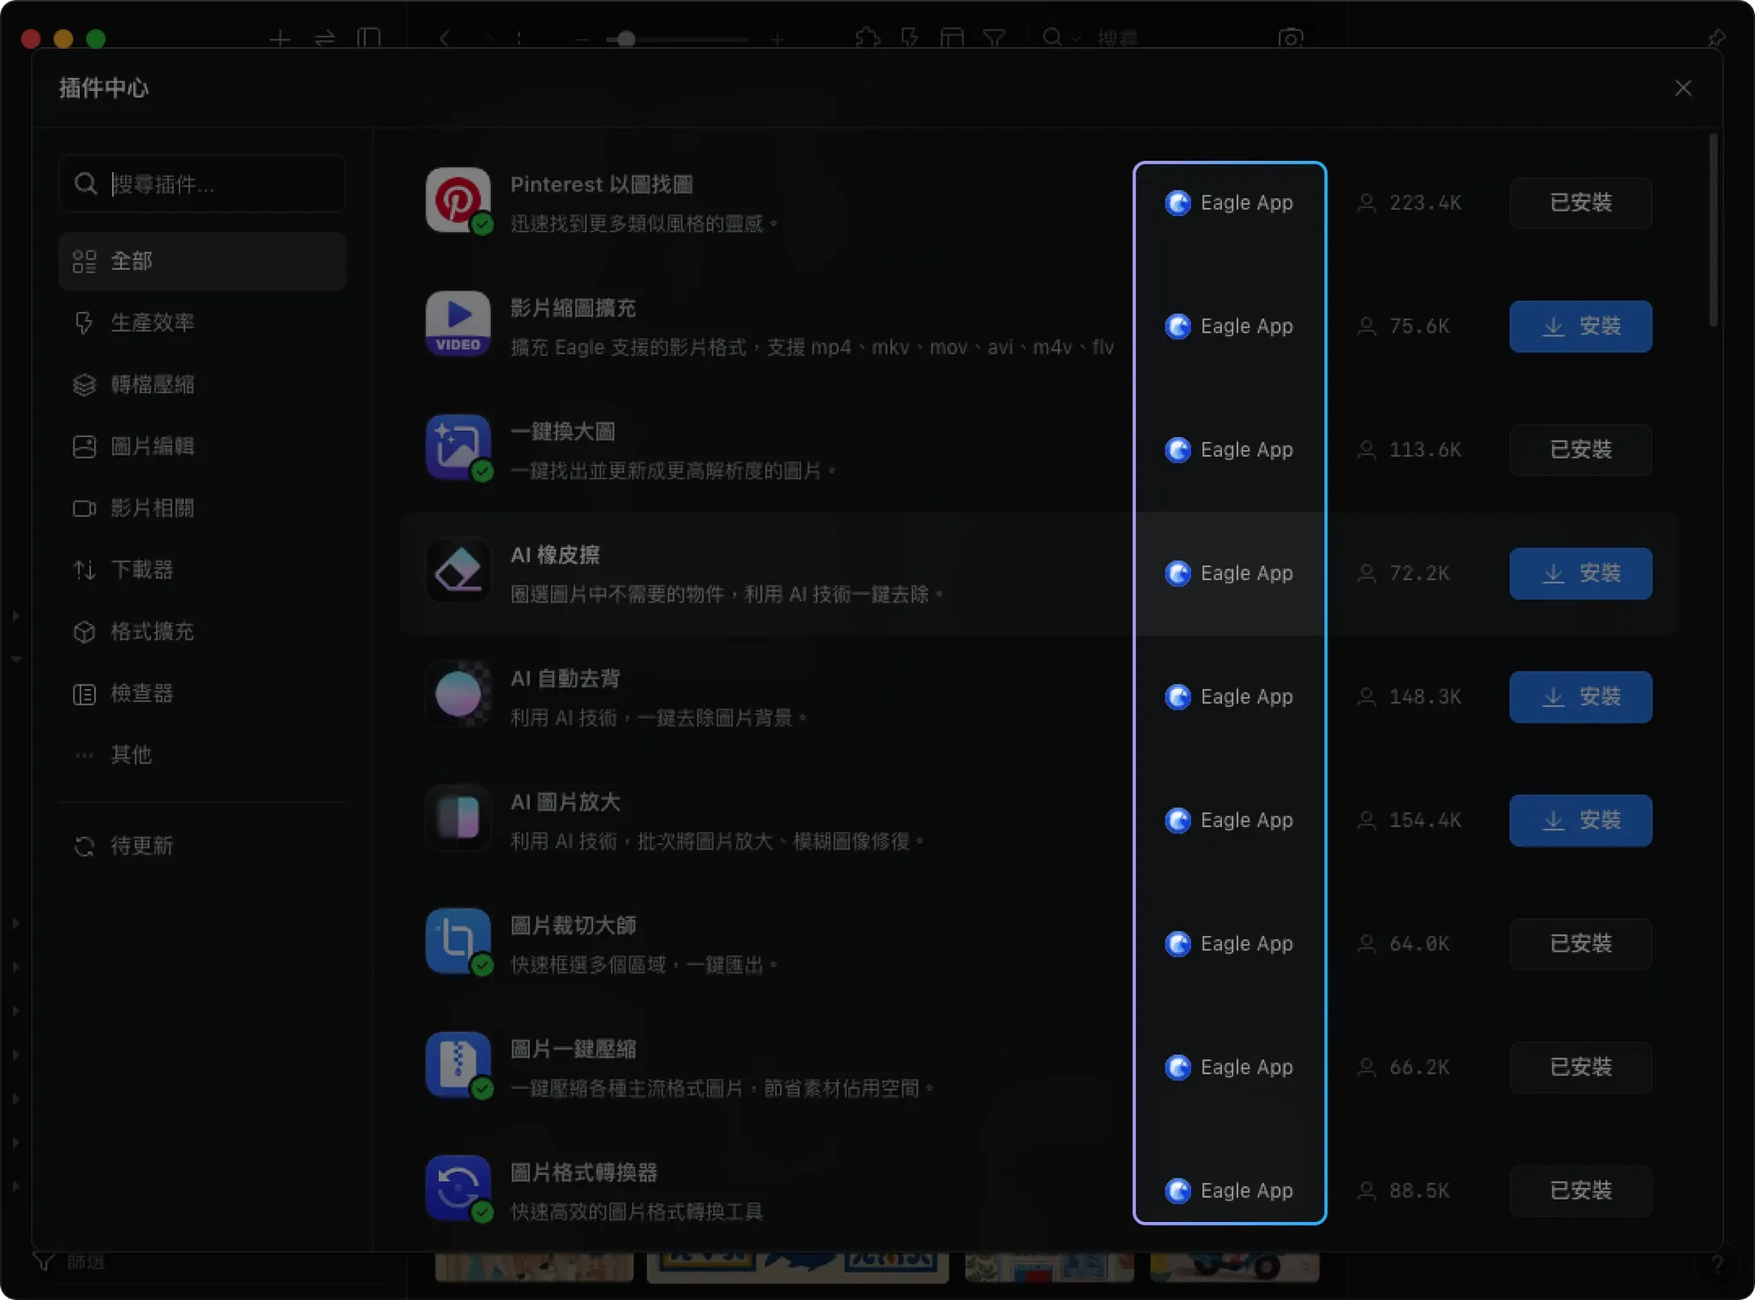1755x1300 pixels.
Task: Install the AI 圖片放大 plugin
Action: 1580,820
